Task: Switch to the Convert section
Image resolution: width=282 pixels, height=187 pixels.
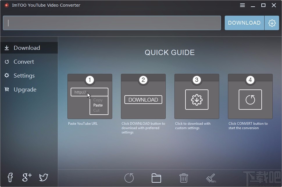Action: (x=24, y=62)
